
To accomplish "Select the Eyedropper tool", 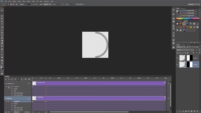I will pos(2,24).
